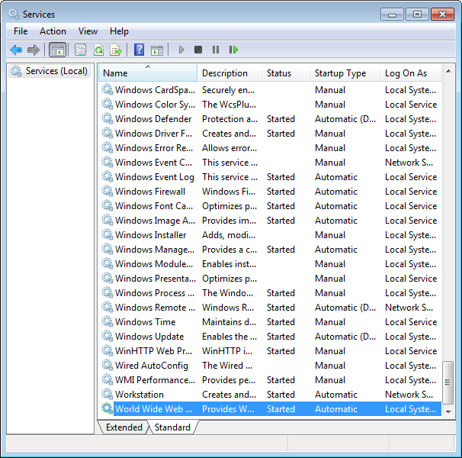Click Automatic (D... startup type of Windows Update
The width and height of the screenshot is (462, 458).
click(x=345, y=337)
